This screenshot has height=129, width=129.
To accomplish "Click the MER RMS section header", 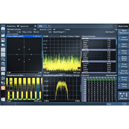I will tap(99, 61).
